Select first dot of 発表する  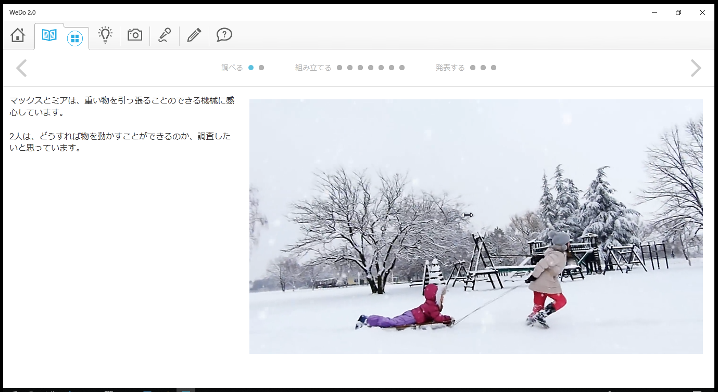[473, 68]
